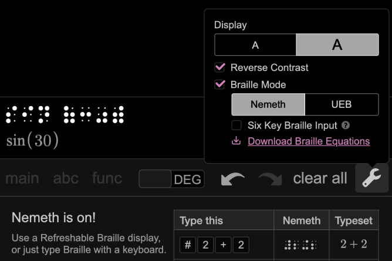
Task: Choose Nemeth braille code
Action: (268, 104)
